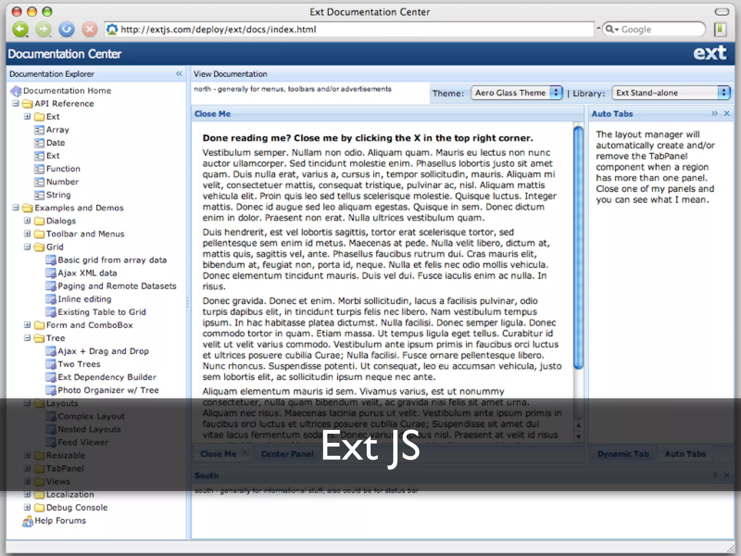This screenshot has width=741, height=556.
Task: Reload the page with the refresh icon
Action: point(67,29)
